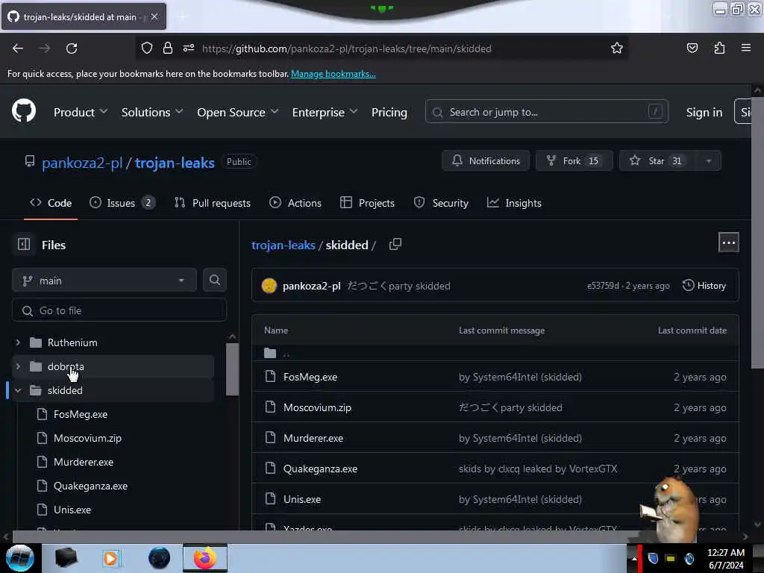This screenshot has width=764, height=573.
Task: Copy the path with the copy icon
Action: [x=395, y=244]
